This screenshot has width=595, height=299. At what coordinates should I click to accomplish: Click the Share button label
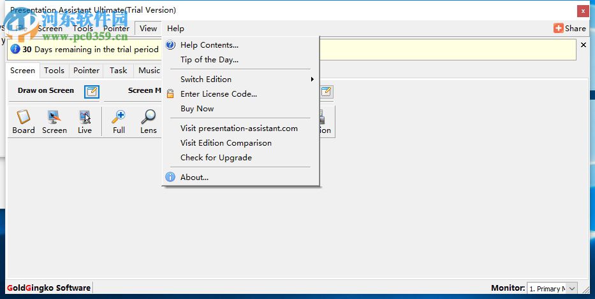pyautogui.click(x=575, y=29)
